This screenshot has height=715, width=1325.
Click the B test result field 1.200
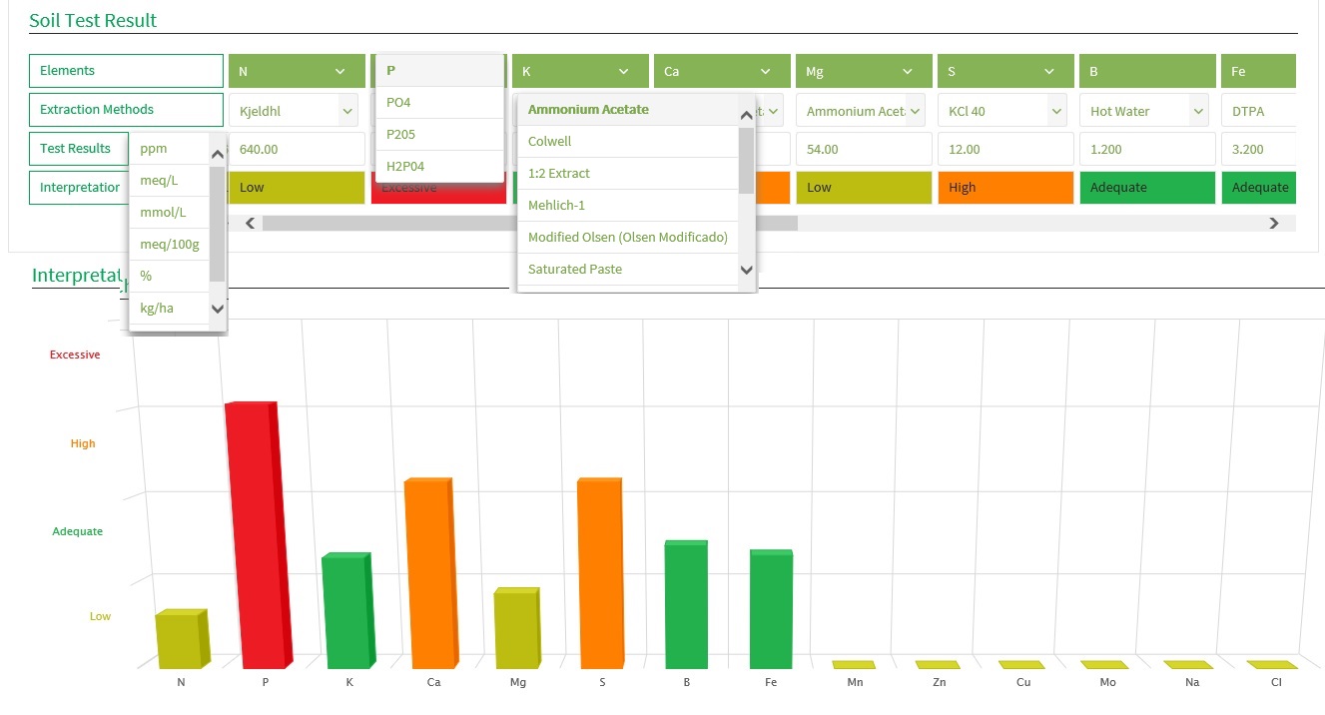(x=1147, y=150)
